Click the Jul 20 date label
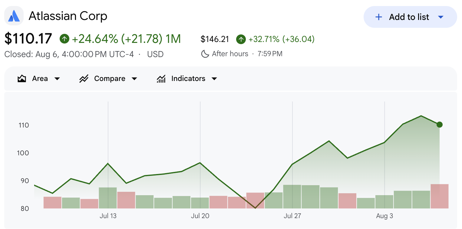This screenshot has width=462, height=229. pos(200,216)
